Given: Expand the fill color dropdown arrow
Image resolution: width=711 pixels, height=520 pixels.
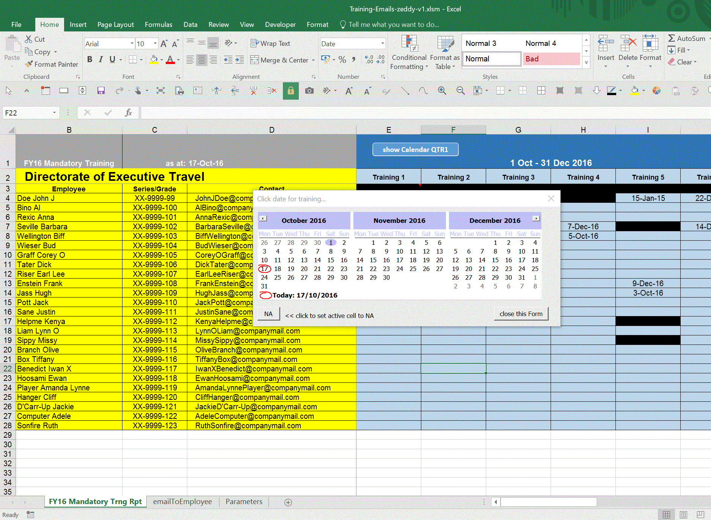Looking at the screenshot, I should pos(162,60).
